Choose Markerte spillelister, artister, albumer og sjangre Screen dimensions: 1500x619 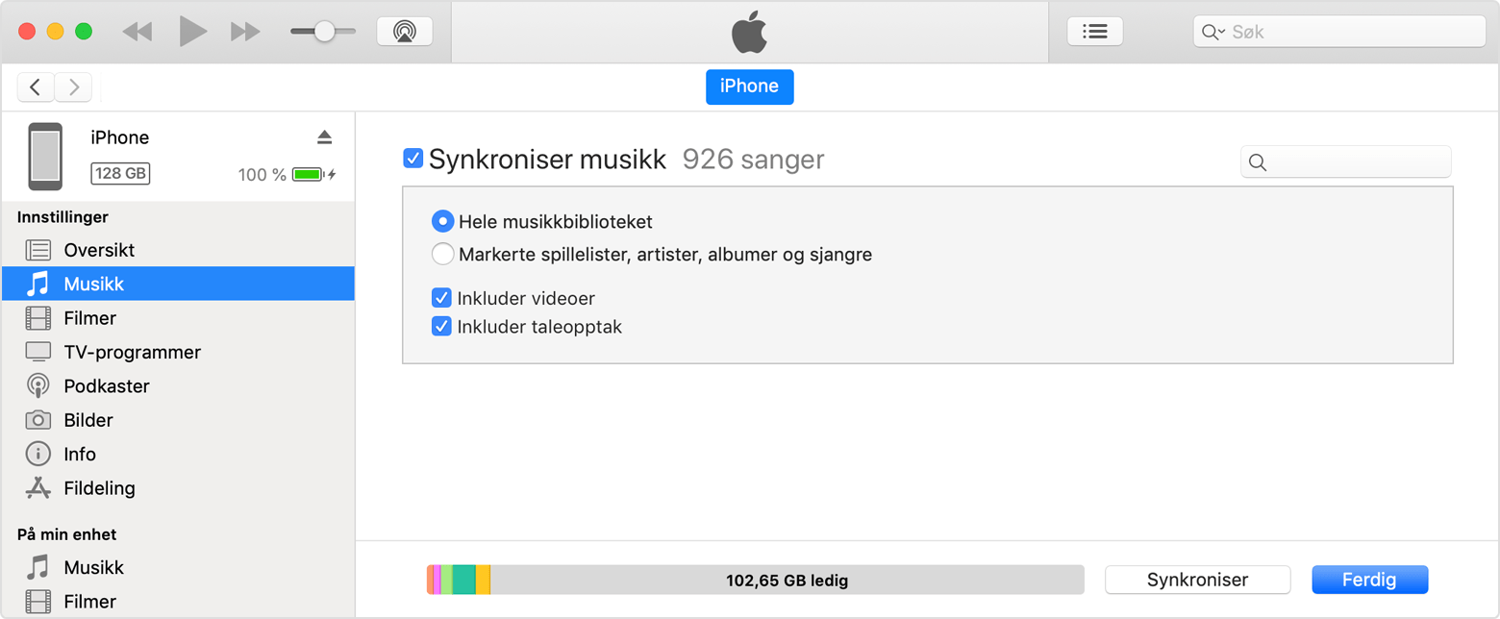tap(442, 254)
